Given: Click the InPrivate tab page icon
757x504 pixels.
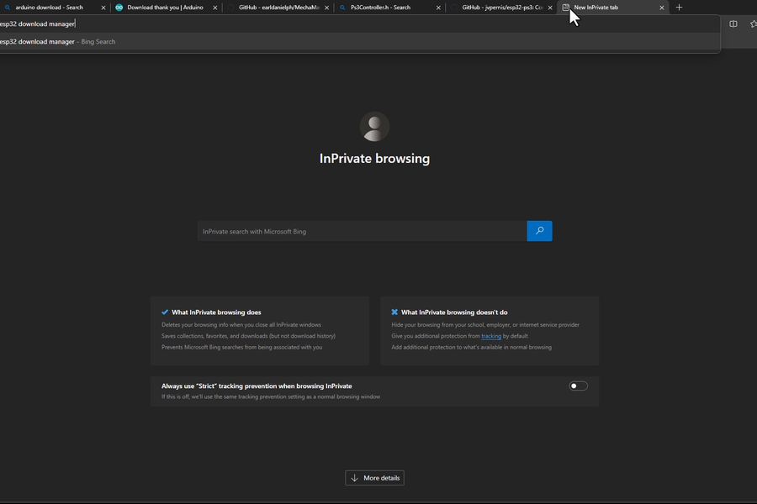Looking at the screenshot, I should tap(566, 8).
